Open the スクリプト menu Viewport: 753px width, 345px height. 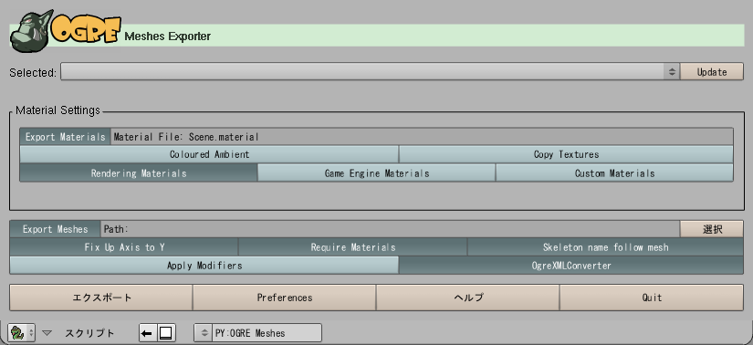[x=89, y=332]
